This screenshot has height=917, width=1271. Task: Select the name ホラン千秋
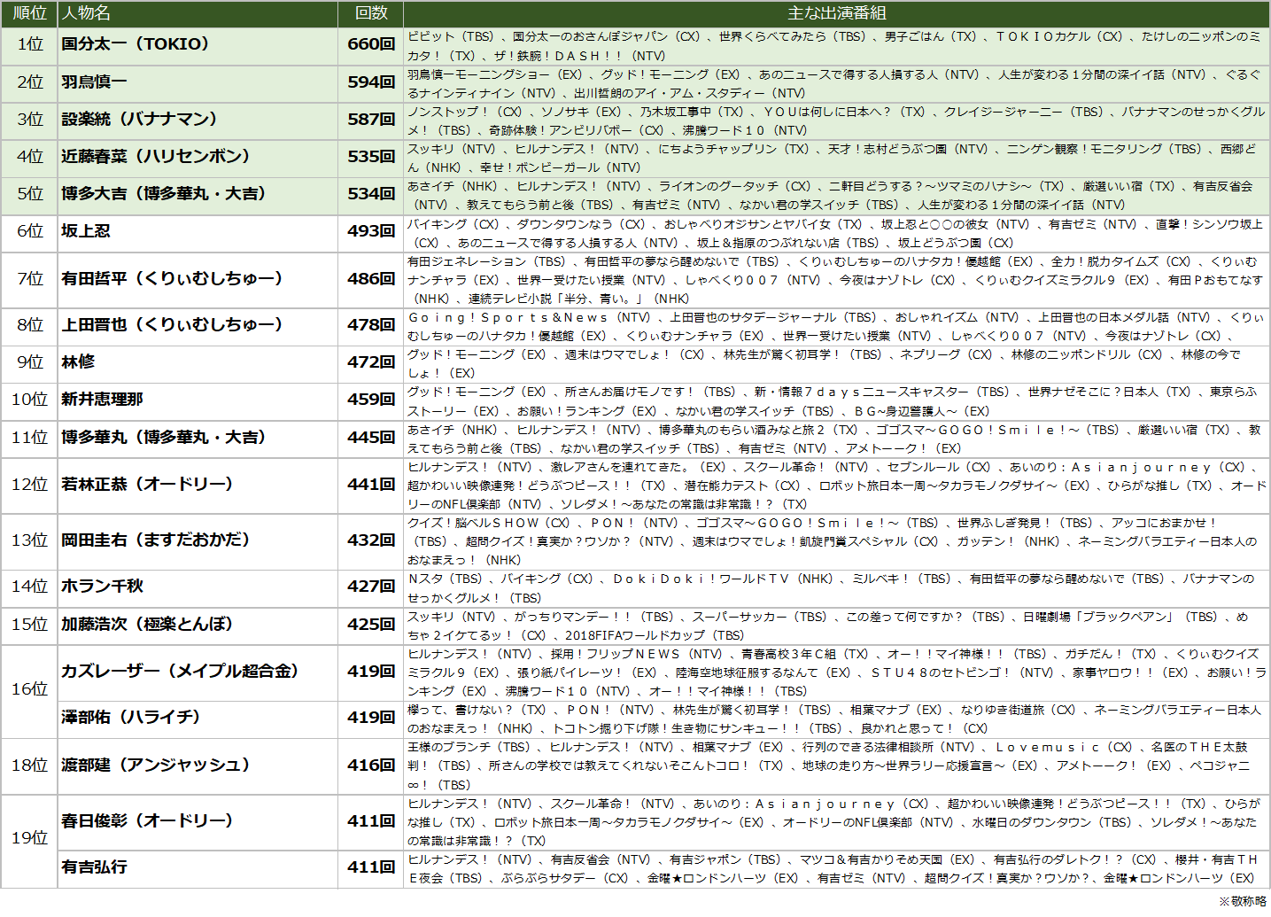[x=102, y=587]
